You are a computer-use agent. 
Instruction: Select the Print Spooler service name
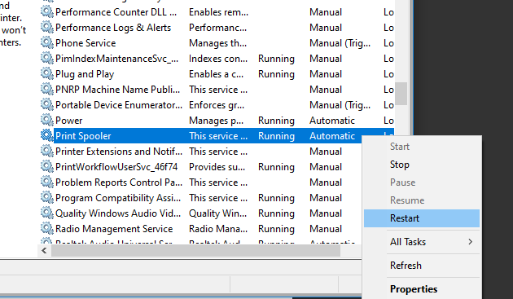click(83, 136)
